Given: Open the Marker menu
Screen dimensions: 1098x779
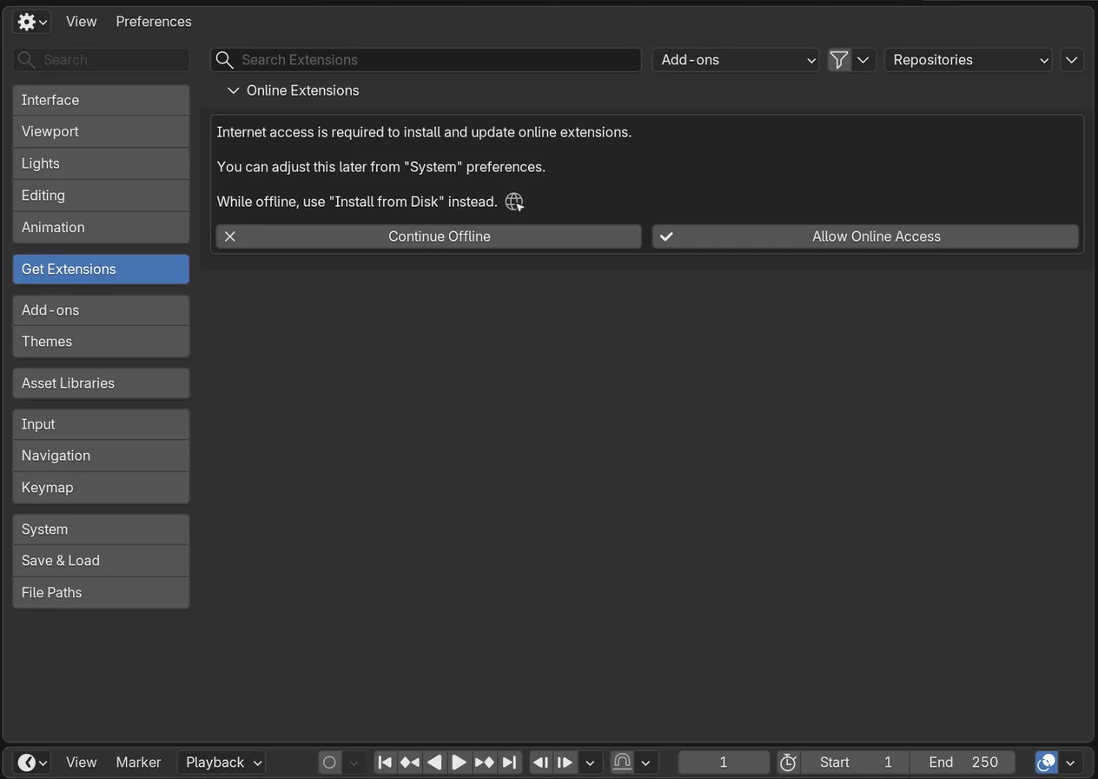Looking at the screenshot, I should (138, 762).
